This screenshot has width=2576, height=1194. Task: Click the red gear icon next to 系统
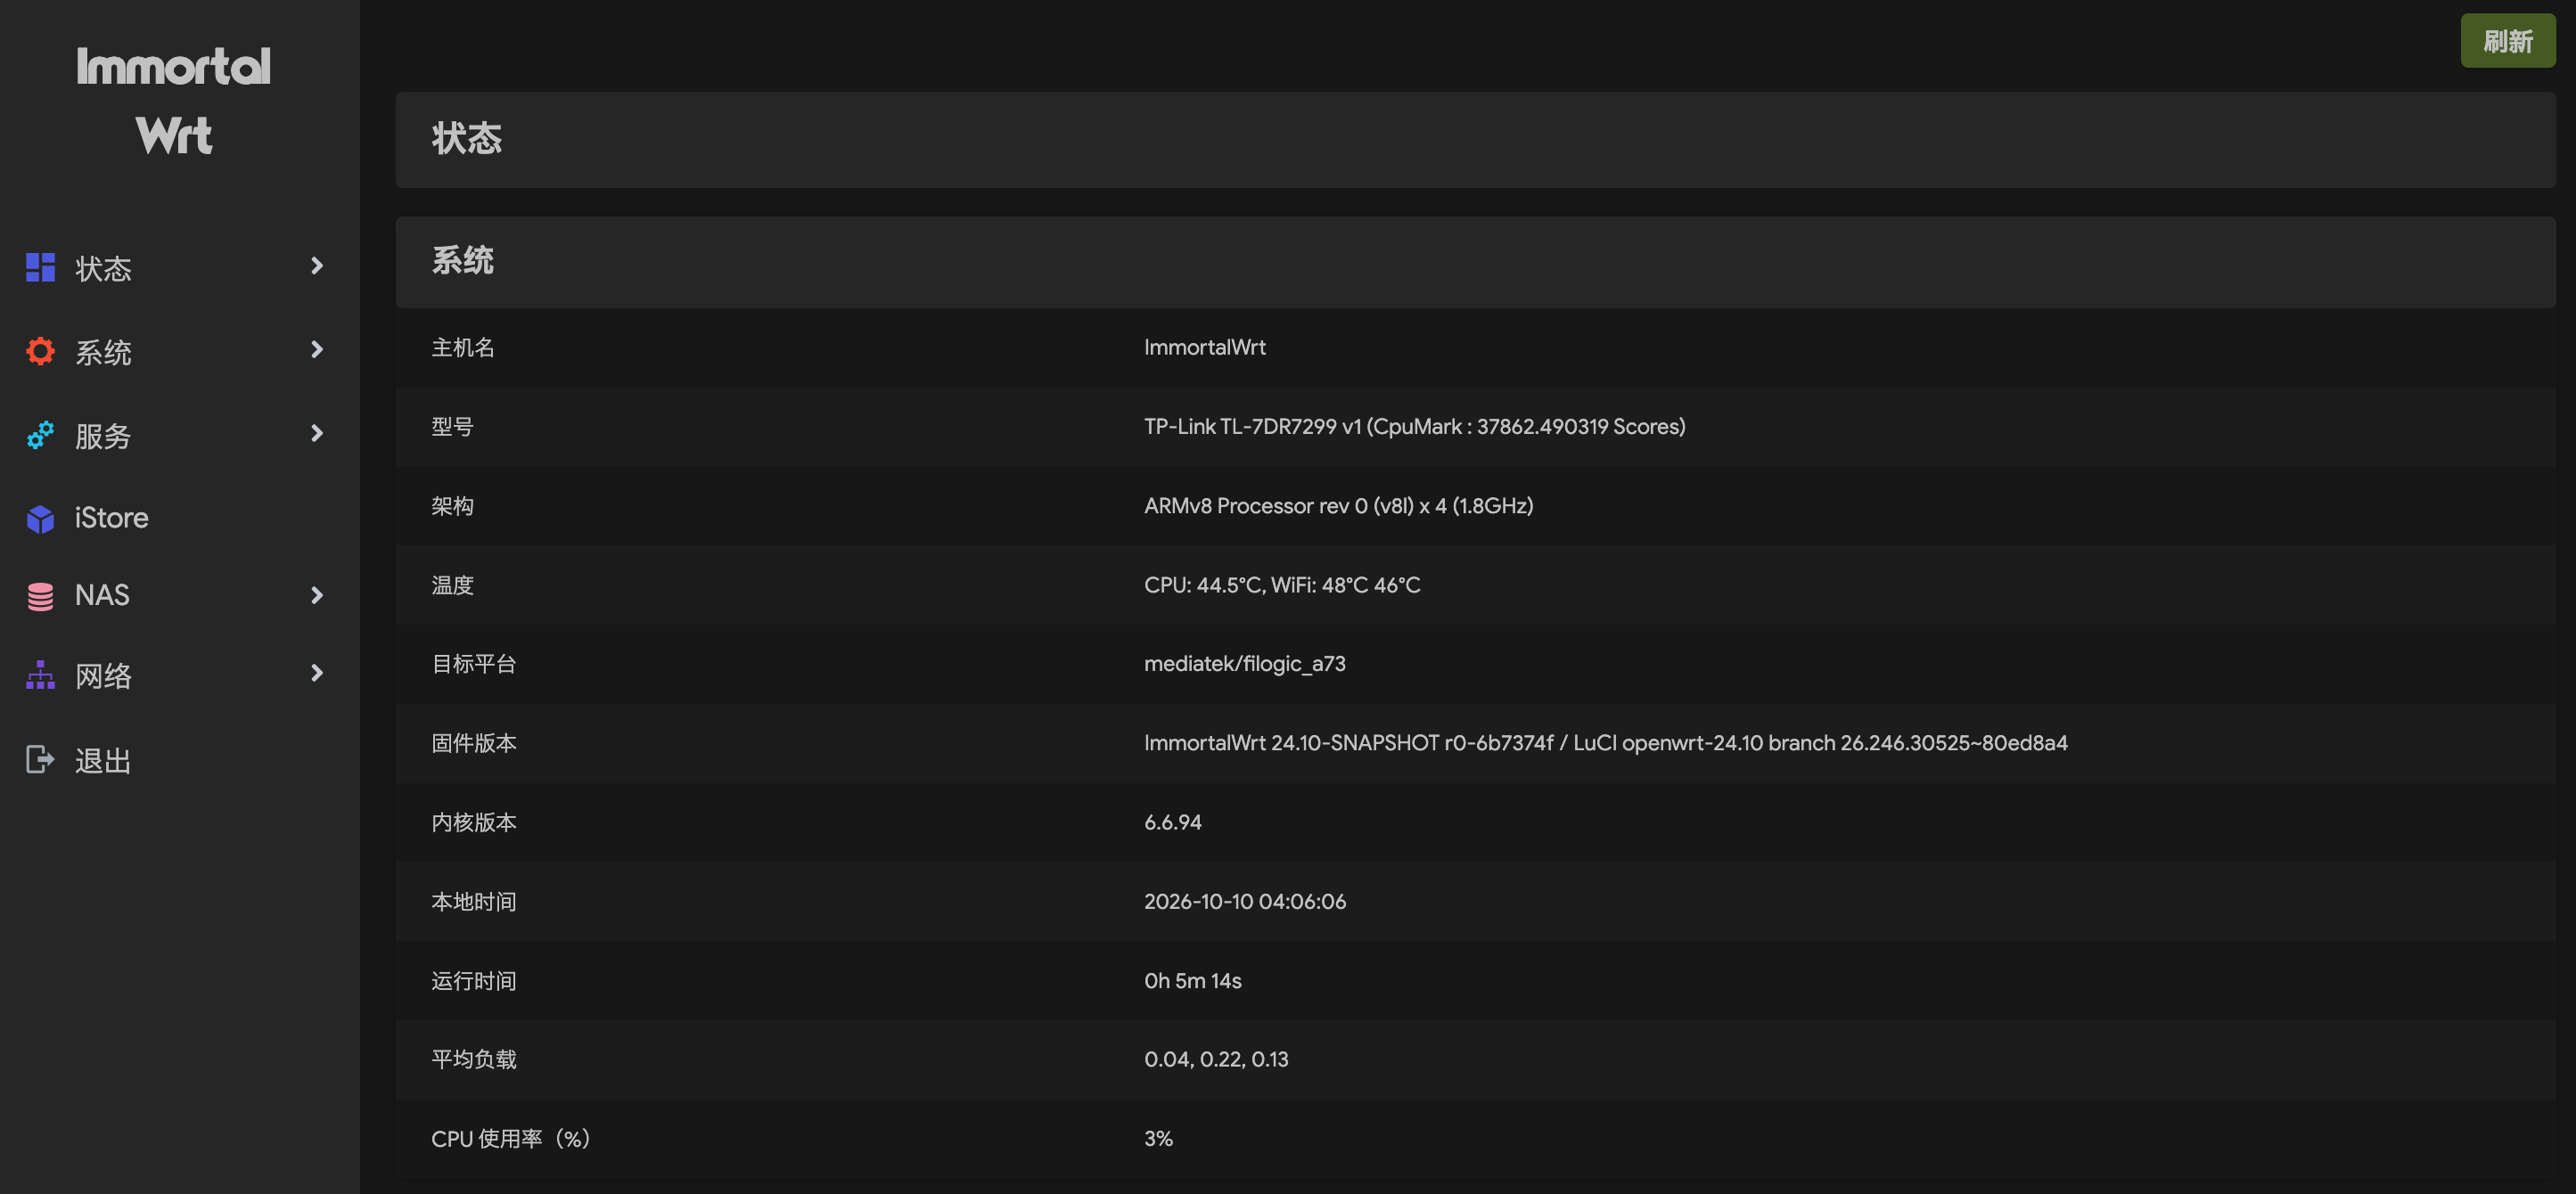coord(40,351)
